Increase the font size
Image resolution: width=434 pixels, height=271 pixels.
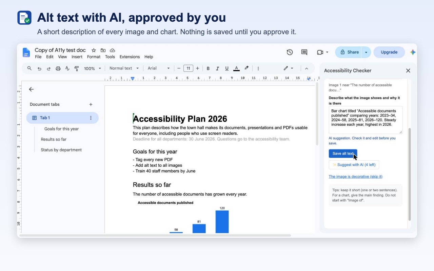(x=197, y=68)
